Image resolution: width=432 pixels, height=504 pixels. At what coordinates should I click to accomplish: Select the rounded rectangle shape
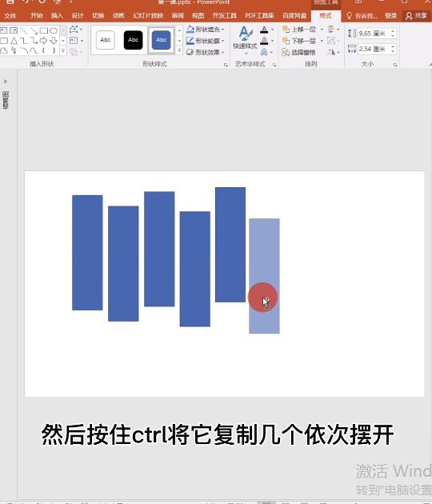(4, 41)
